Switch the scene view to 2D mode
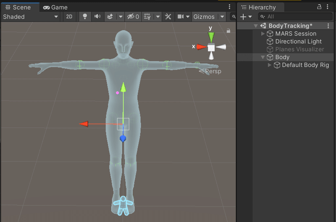Image resolution: width=336 pixels, height=222 pixels. 69,17
